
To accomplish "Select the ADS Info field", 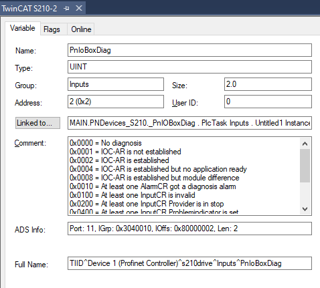I will pos(189,229).
